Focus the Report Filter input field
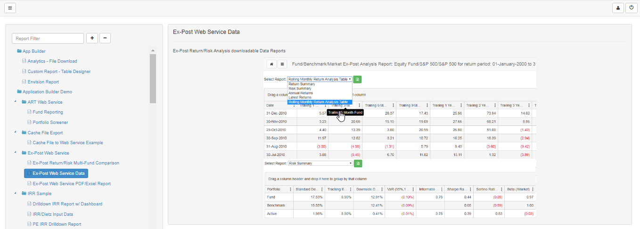 [x=48, y=38]
